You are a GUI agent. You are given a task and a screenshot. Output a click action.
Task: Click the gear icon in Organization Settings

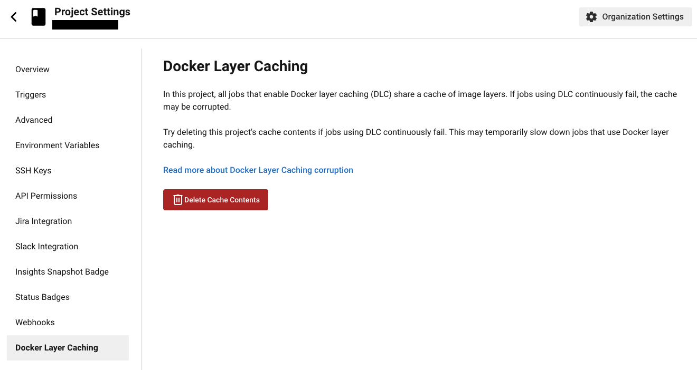click(x=591, y=17)
